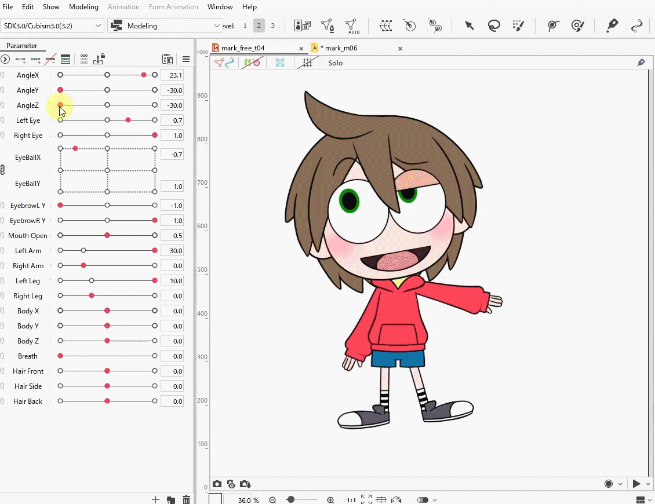Image resolution: width=655 pixels, height=504 pixels.
Task: Click the parameter clipboard list icon
Action: click(x=168, y=59)
